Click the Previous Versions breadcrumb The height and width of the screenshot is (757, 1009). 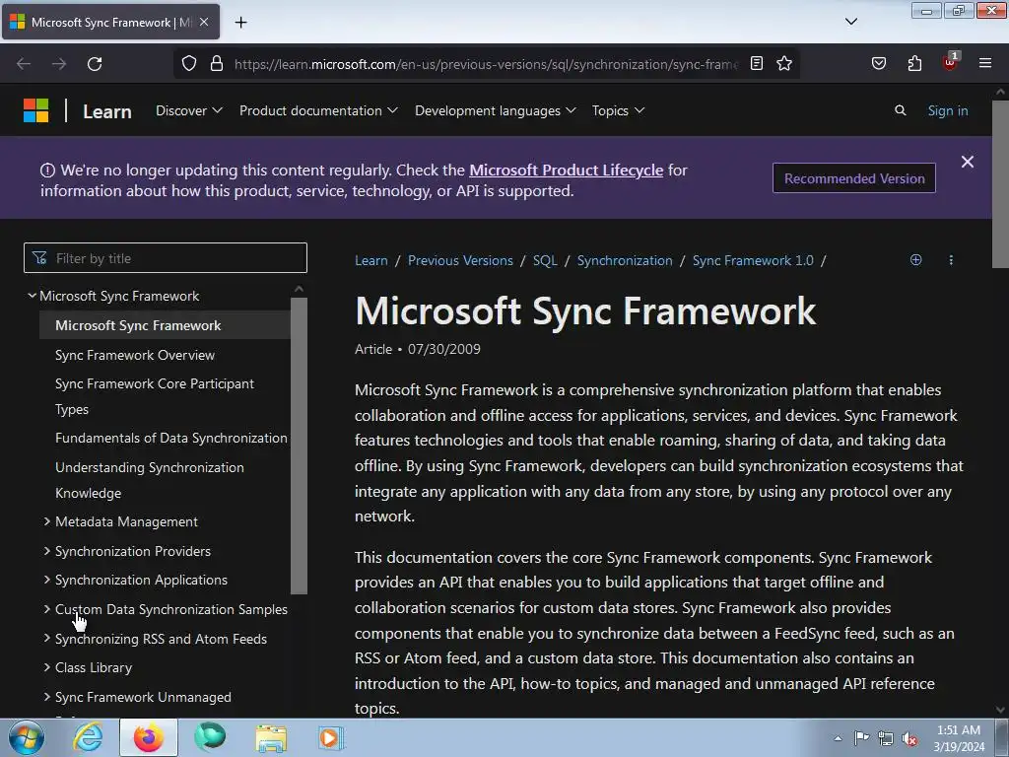point(460,260)
